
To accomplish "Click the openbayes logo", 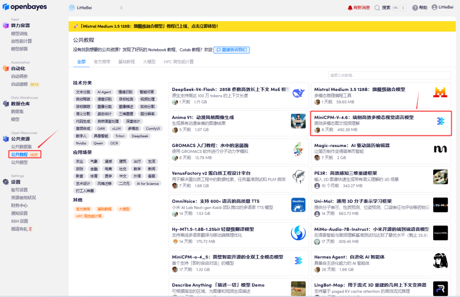I will tap(25, 7).
